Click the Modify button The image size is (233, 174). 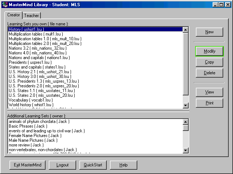[x=209, y=51]
